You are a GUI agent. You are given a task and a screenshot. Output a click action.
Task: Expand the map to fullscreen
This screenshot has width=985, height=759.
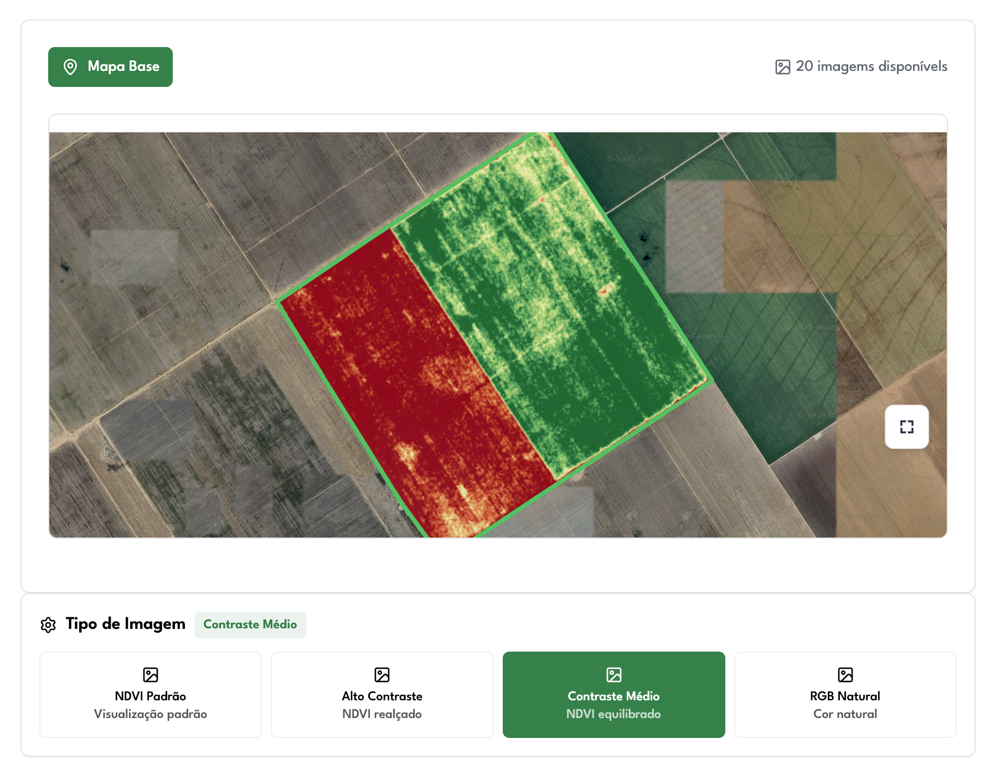[x=906, y=427]
